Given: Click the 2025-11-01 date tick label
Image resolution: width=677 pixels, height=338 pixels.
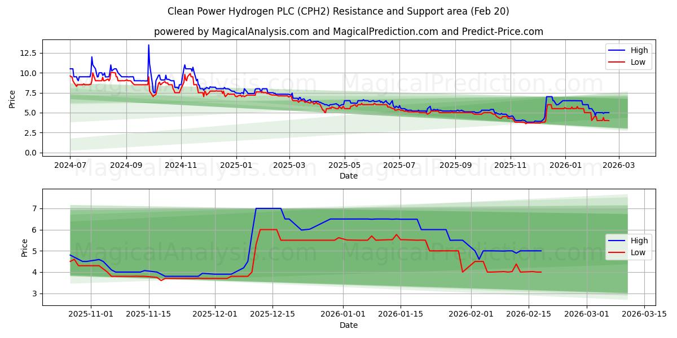Looking at the screenshot, I should [91, 314].
